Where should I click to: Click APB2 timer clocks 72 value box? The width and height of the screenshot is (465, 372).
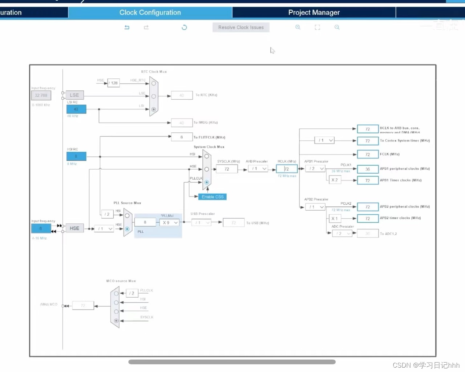pyautogui.click(x=368, y=219)
